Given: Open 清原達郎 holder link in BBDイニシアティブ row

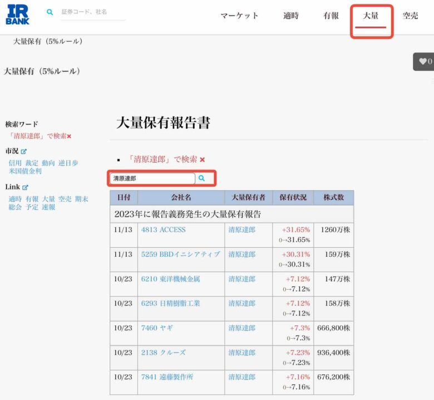Looking at the screenshot, I should [x=241, y=255].
